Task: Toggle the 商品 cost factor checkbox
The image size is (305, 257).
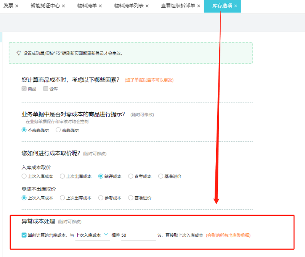Action: pos(24,89)
